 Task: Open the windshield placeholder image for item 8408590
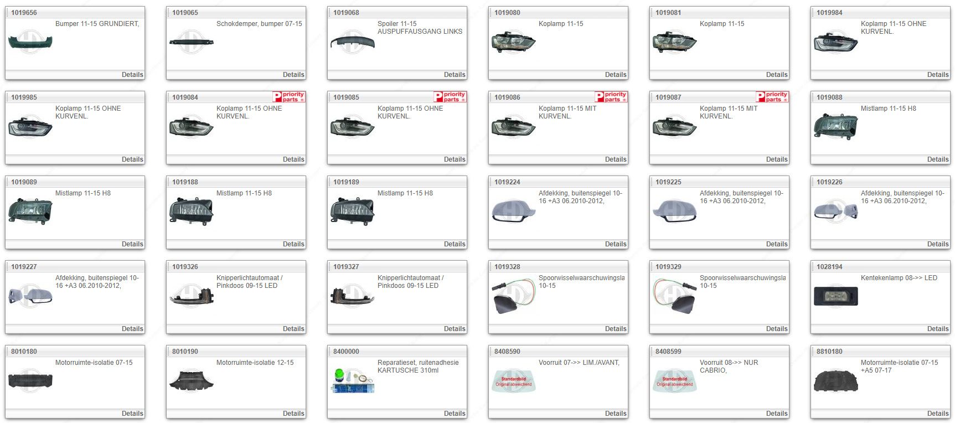[x=513, y=381]
